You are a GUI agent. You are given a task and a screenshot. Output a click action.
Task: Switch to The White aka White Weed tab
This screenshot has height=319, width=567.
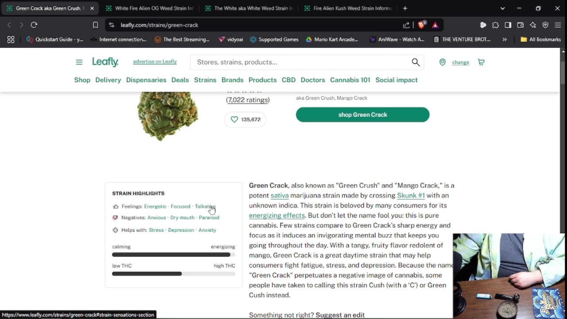click(249, 8)
